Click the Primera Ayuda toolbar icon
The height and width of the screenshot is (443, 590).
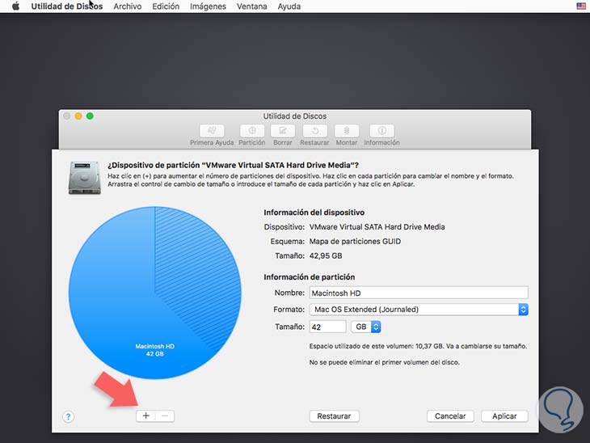pos(212,131)
